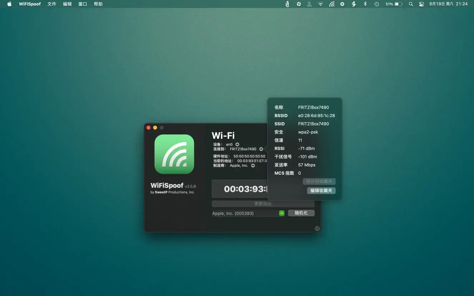Click the system Wi-Fi status icon in menu bar
Image resolution: width=474 pixels, height=296 pixels.
coord(321,4)
